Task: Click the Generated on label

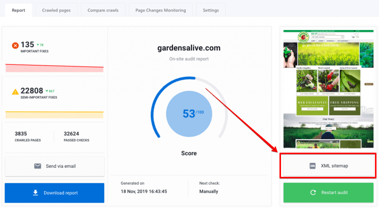Action: click(x=132, y=183)
